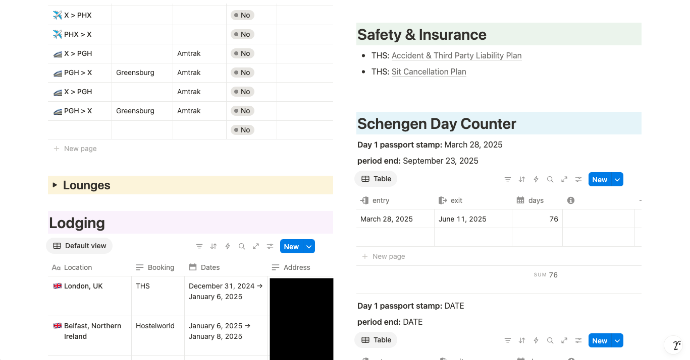Click the Safety & Insurance heading
Image resolution: width=690 pixels, height=360 pixels.
[422, 35]
